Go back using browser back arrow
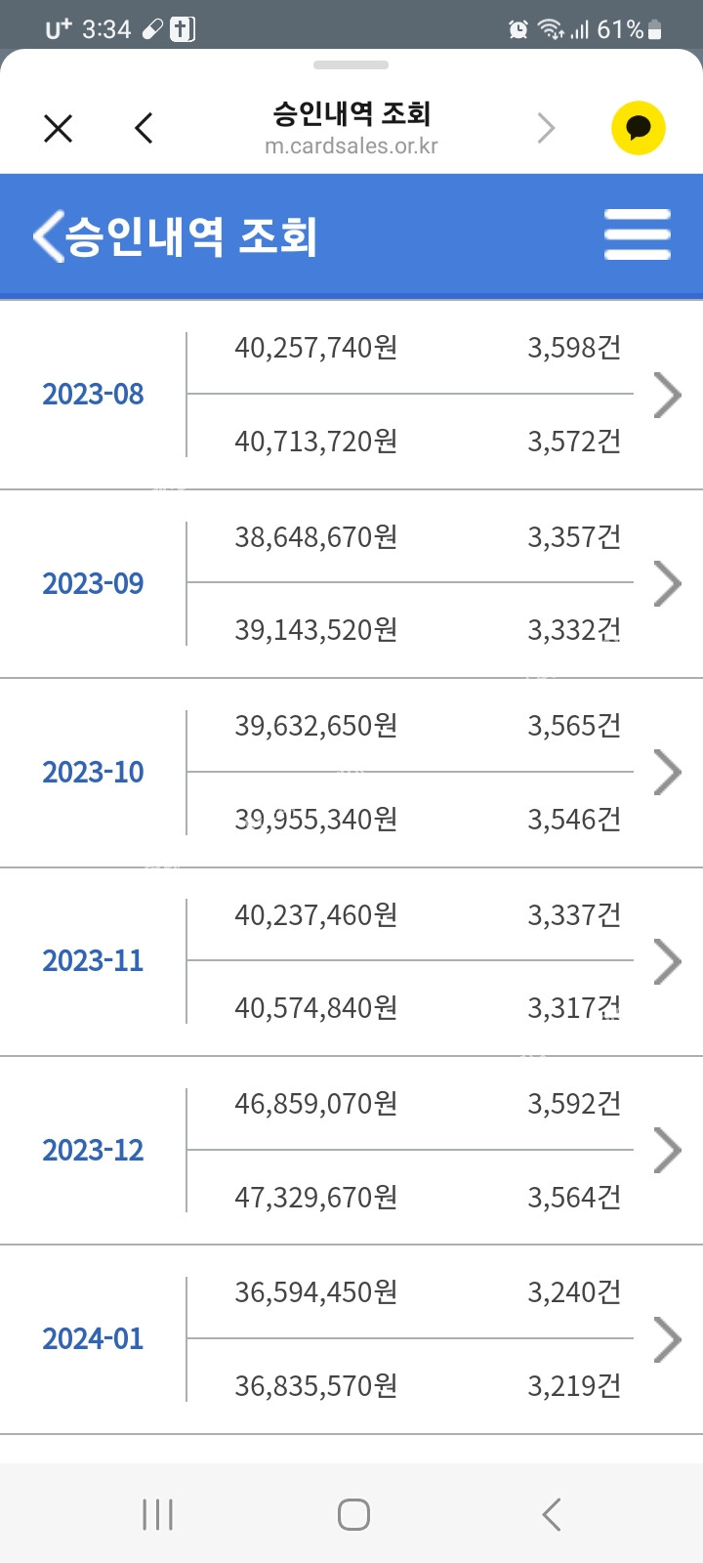Screen dimensions: 703x1563 click(x=144, y=128)
